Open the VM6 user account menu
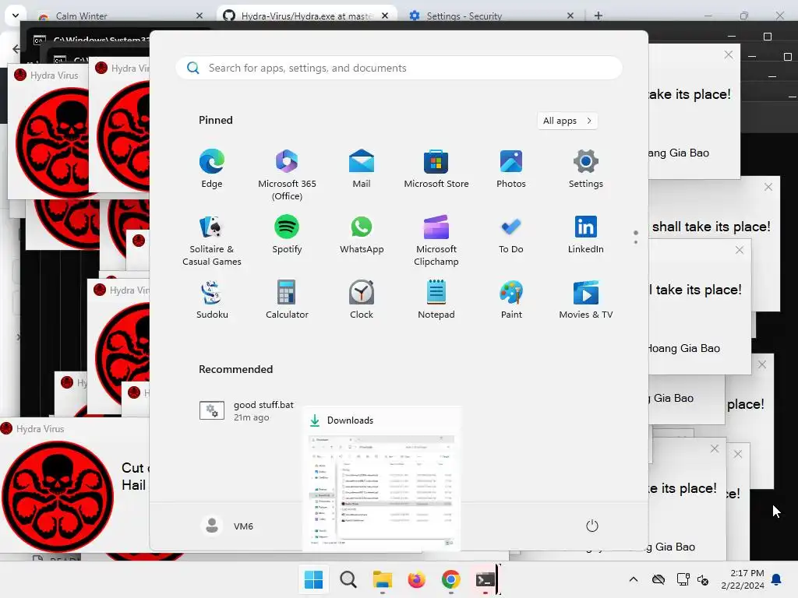 pos(227,526)
